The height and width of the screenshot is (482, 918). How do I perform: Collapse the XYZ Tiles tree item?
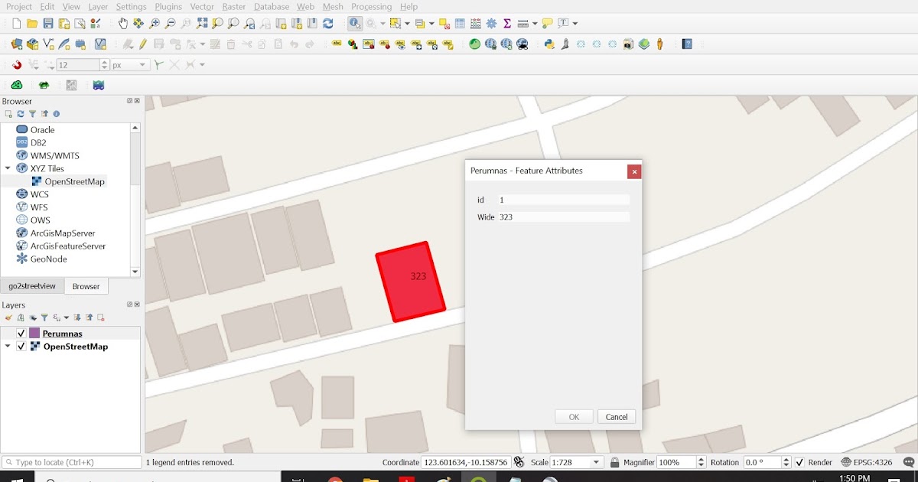point(8,168)
